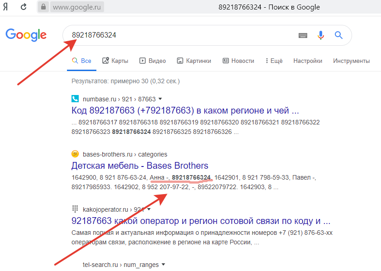Click the bases-brothers.ru smiley favicon
The height and width of the screenshot is (271, 381).
(x=75, y=154)
